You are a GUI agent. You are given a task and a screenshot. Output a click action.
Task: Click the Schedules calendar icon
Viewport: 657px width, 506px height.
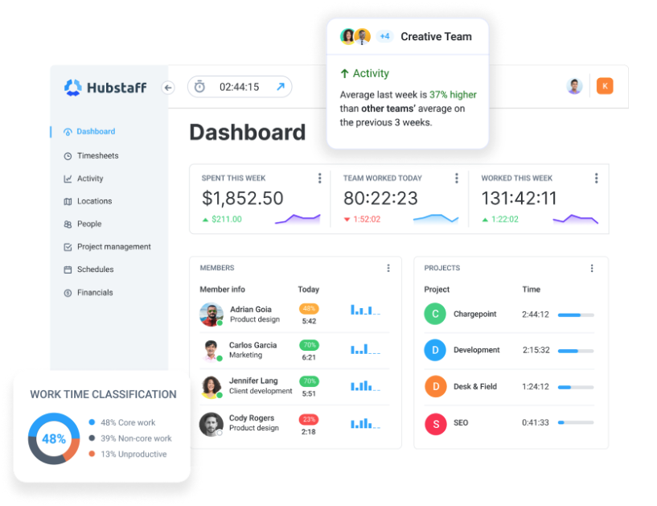pyautogui.click(x=68, y=269)
